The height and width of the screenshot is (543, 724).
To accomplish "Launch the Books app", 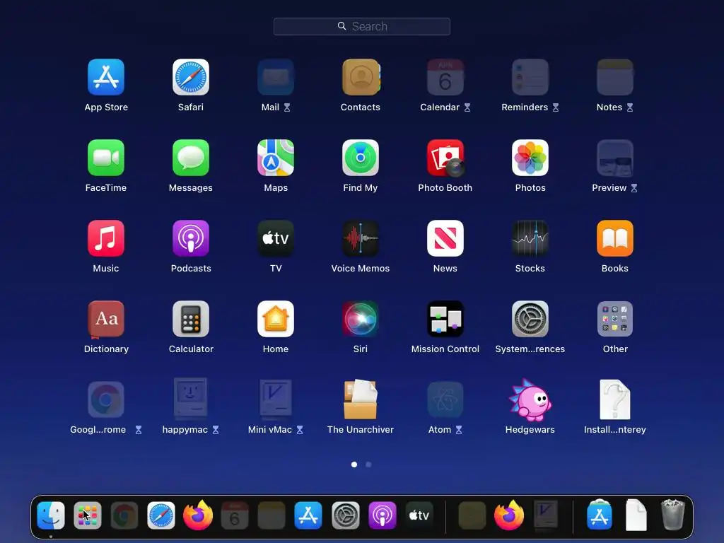I will coord(615,238).
